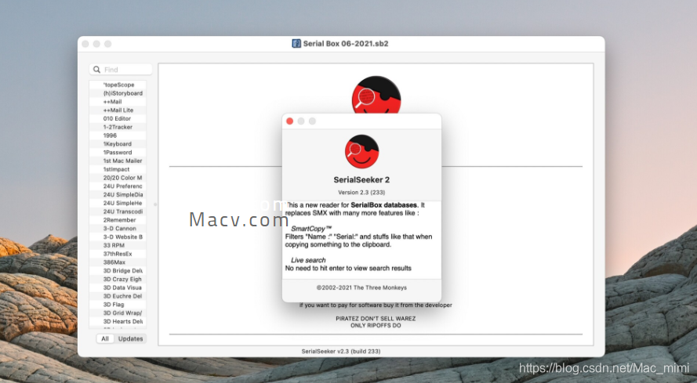Click the SerialSeeker 2 title in About dialog

tap(361, 180)
